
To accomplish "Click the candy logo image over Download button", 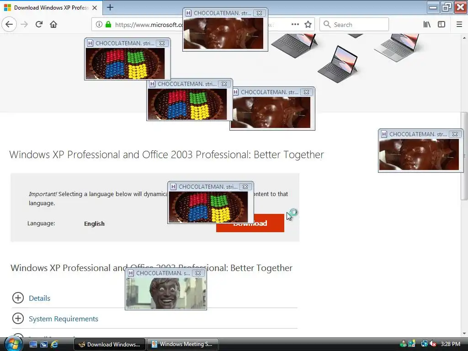I will click(x=208, y=207).
